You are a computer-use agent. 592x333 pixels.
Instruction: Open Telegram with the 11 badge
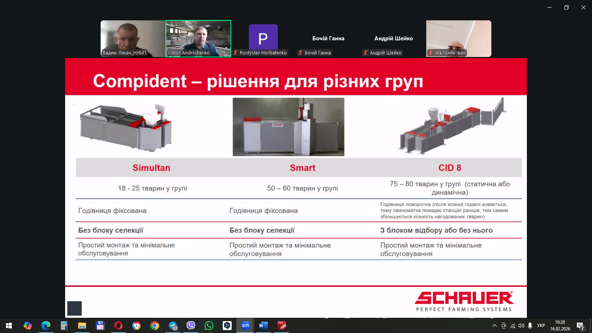(173, 326)
